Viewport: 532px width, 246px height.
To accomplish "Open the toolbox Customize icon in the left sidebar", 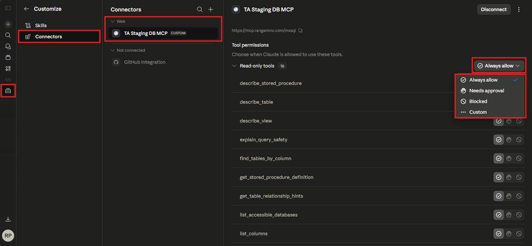I will (8, 91).
